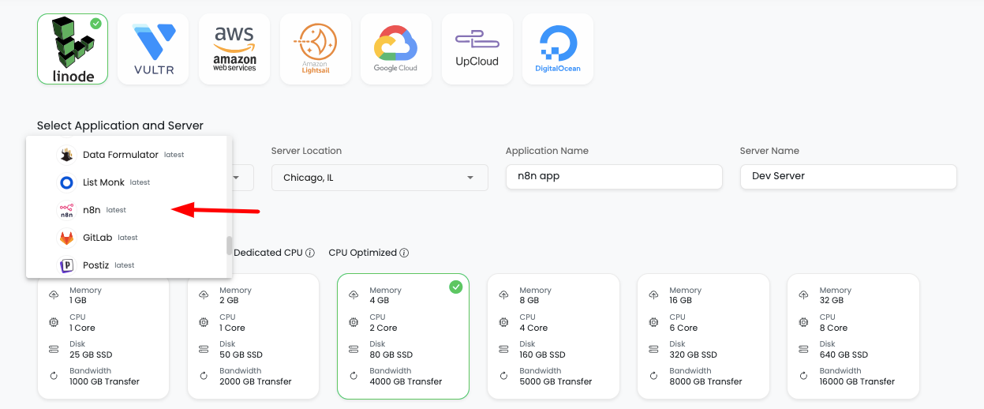The image size is (984, 409).
Task: Switch to the CPU Optimized tab
Action: (362, 253)
